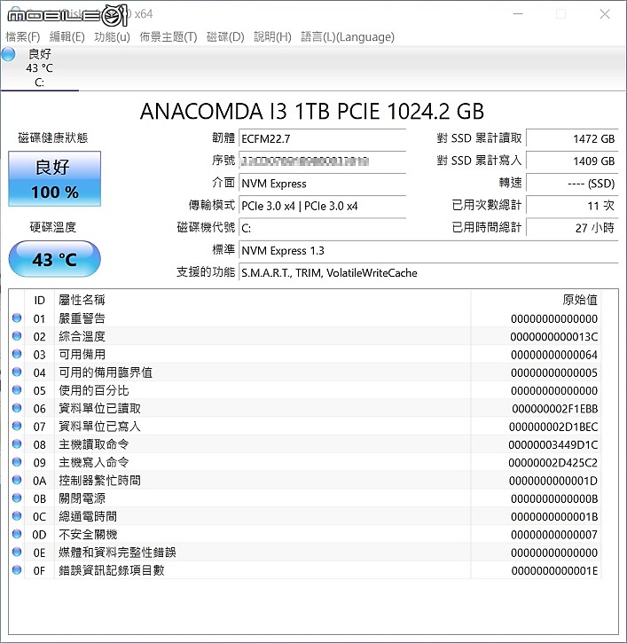Click status circle for 0F 錯誤資訊記錄項目數

click(17, 570)
